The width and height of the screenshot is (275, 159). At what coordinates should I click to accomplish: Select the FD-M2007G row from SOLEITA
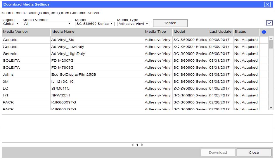pyautogui.click(x=96, y=61)
